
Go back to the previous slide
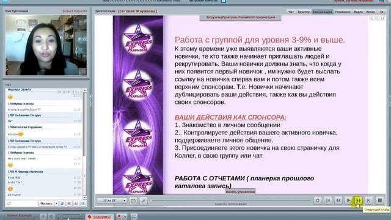pyautogui.click(x=338, y=200)
